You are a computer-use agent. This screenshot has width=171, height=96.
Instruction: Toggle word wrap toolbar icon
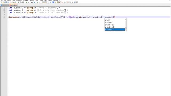coord(48,2)
